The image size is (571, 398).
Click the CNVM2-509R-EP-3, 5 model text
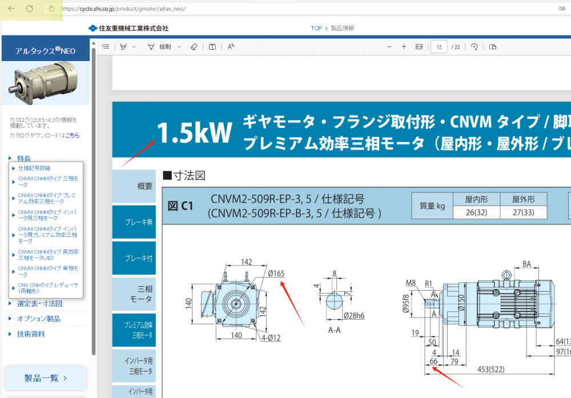click(x=261, y=199)
